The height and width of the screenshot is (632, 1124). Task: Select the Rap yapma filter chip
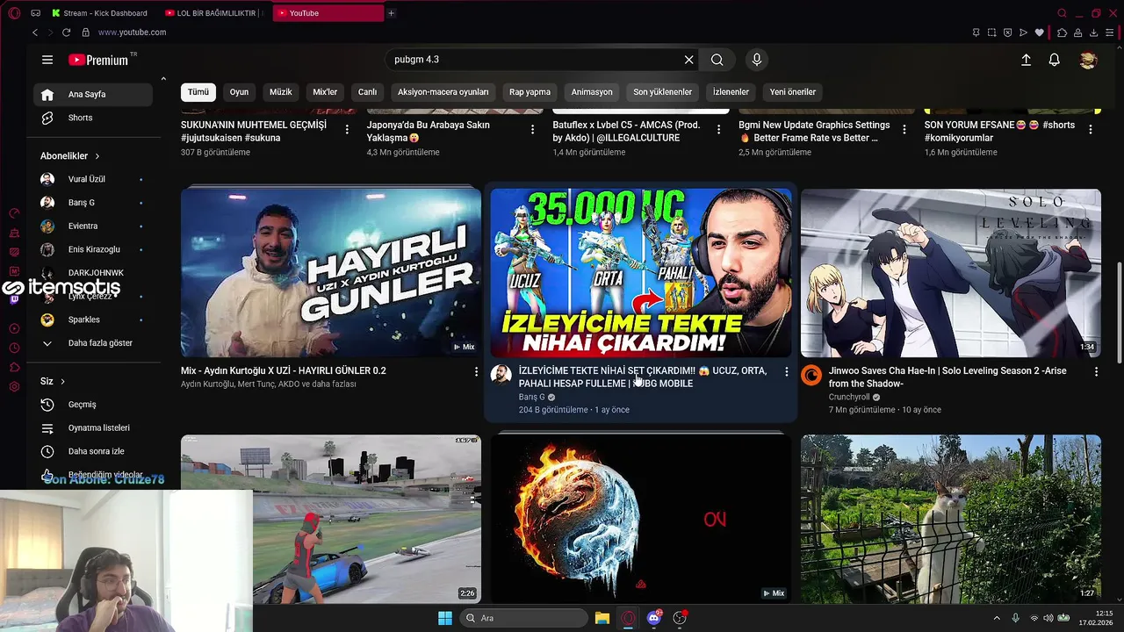coord(530,92)
